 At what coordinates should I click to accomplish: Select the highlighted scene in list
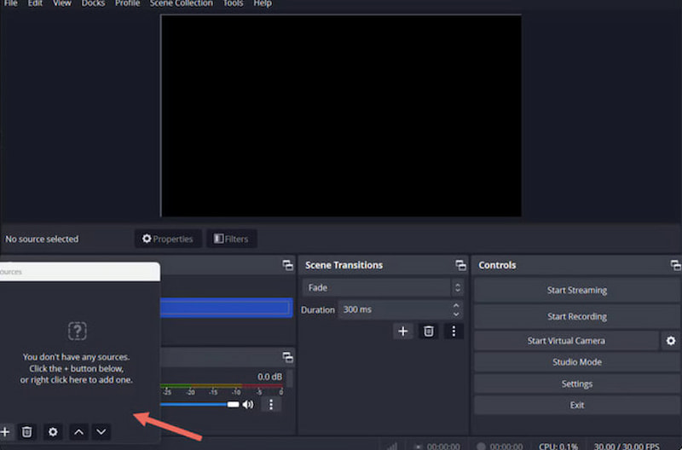pos(226,308)
